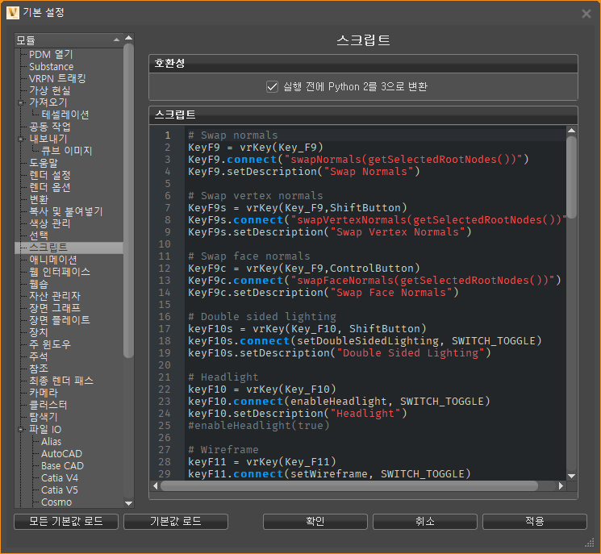Image resolution: width=601 pixels, height=554 pixels.
Task: Select Catia V5 under 파일 IO
Action: tap(60, 490)
